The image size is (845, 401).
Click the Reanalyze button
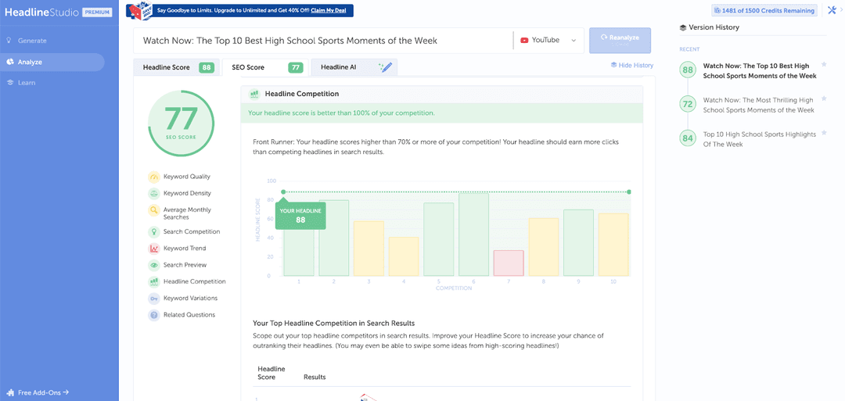[x=620, y=40]
